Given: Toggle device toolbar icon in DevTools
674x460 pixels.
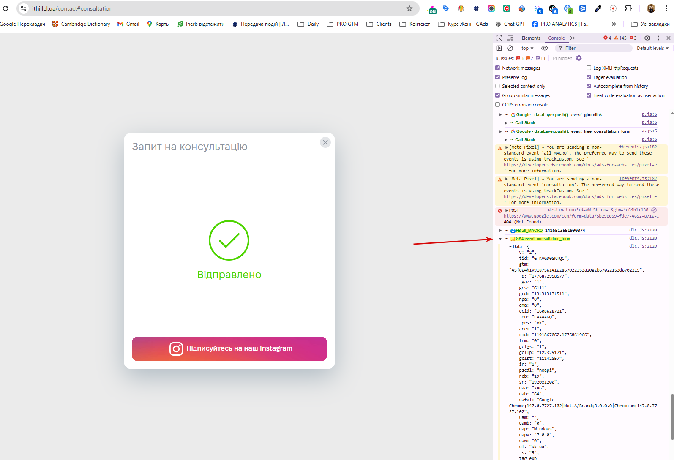Looking at the screenshot, I should click(x=510, y=38).
